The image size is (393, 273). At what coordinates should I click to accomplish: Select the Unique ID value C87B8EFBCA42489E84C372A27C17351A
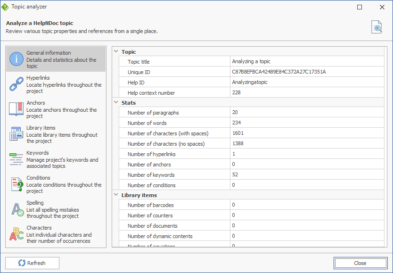tap(279, 72)
